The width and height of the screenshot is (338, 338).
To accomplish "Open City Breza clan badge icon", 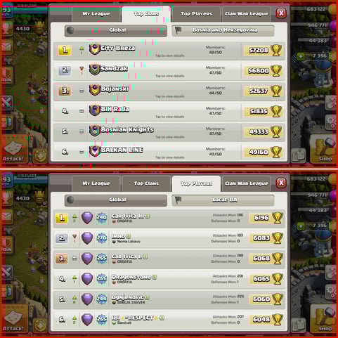I will [x=94, y=49].
